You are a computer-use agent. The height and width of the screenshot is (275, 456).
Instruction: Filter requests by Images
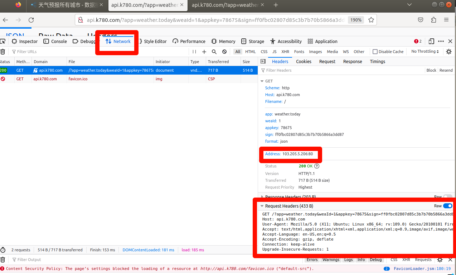click(x=316, y=52)
